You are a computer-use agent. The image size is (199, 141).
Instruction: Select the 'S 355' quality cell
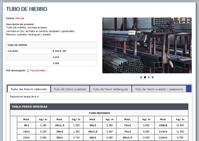click(x=74, y=63)
